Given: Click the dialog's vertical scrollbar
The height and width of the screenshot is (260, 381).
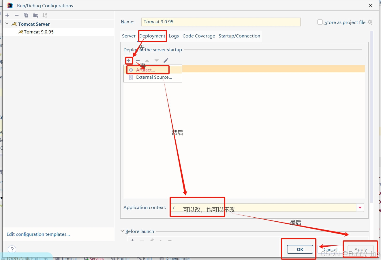Looking at the screenshot, I should [372, 117].
